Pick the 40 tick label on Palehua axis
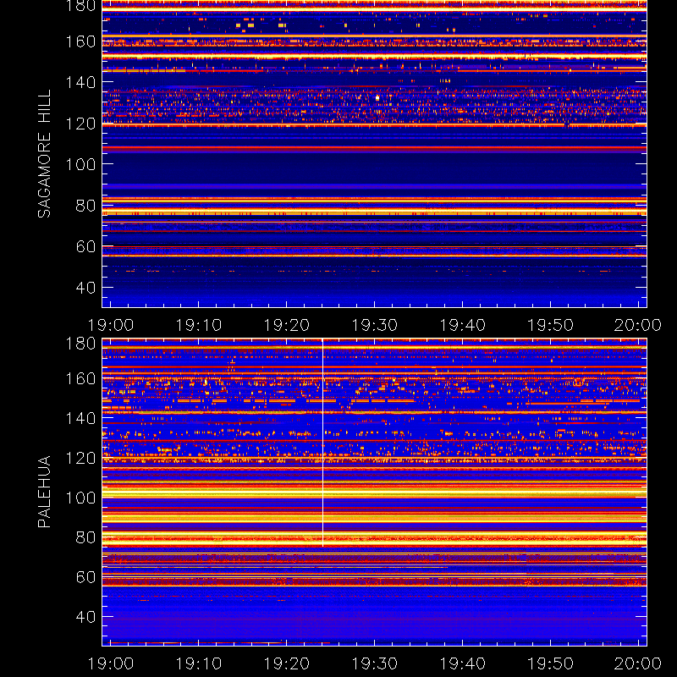The width and height of the screenshot is (677, 677). pos(85,617)
